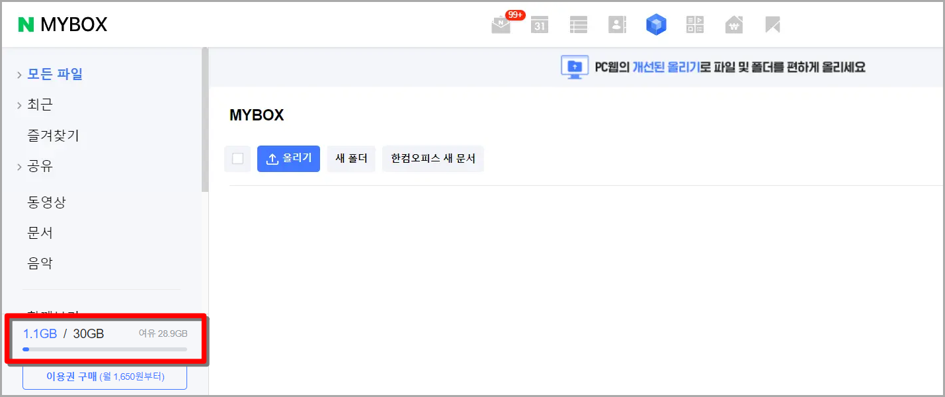
Task: Click the MYBOX folder heading
Action: pyautogui.click(x=257, y=115)
